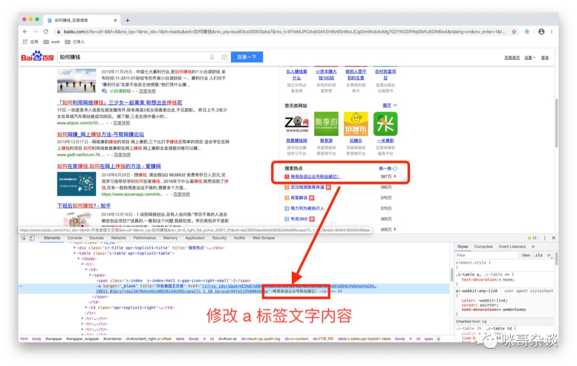This screenshot has height=366, width=577.
Task: Click the Chrome extension icon beside the star
Action: click(527, 31)
